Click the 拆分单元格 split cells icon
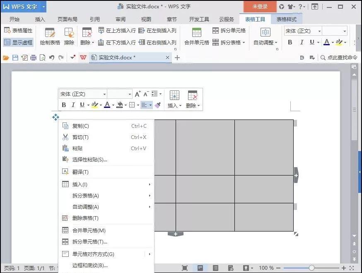The height and width of the screenshot is (273, 362). (216, 30)
